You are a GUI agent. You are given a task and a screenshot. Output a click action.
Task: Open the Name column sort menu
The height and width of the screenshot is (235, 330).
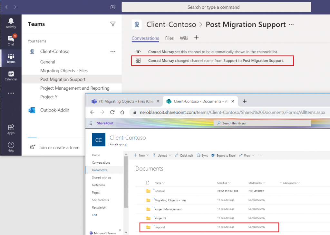pos(160,183)
